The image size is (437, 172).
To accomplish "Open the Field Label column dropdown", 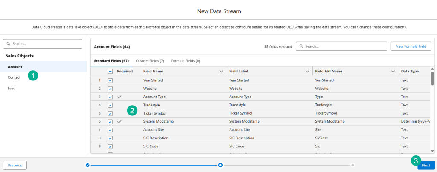I will coord(307,72).
